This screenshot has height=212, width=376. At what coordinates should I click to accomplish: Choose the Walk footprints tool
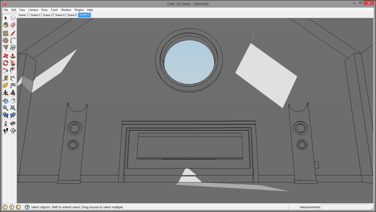(x=6, y=131)
